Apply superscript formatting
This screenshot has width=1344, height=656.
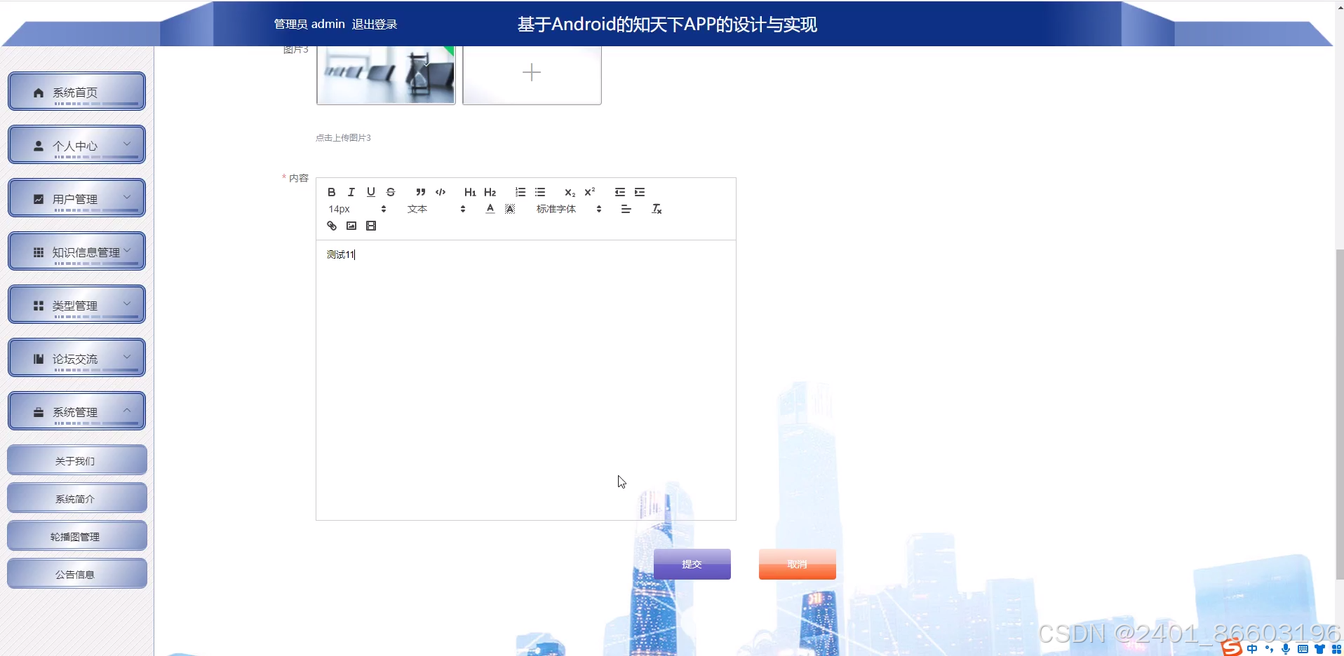(x=590, y=192)
